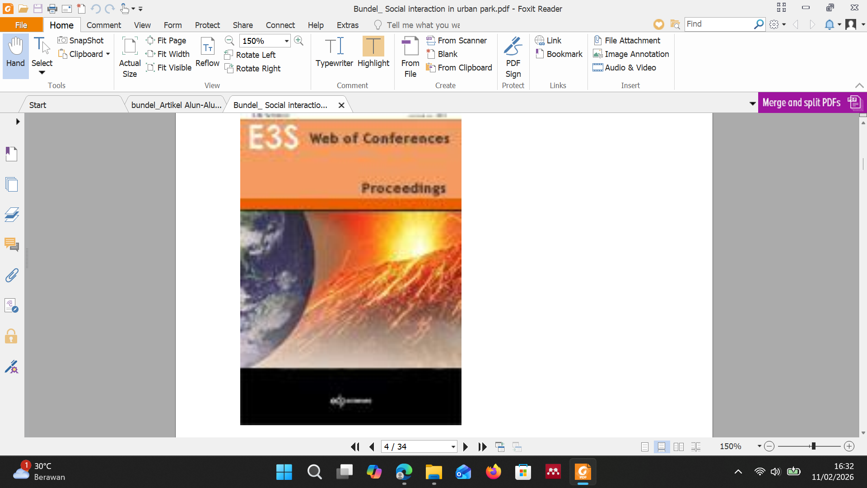This screenshot has height=488, width=867.
Task: Switch to single page view mode
Action: click(x=645, y=447)
